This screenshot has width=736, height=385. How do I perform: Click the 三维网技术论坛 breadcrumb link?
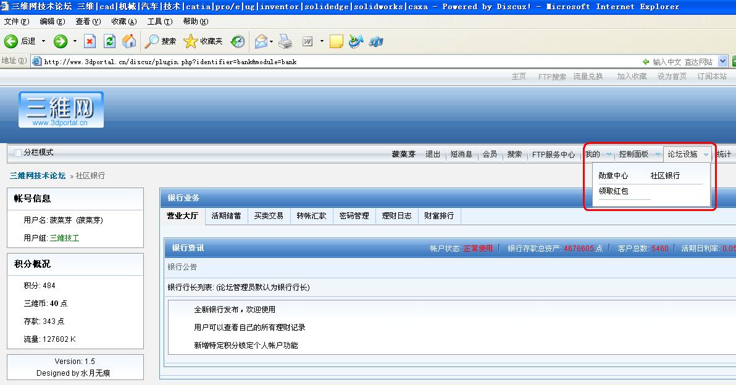click(x=38, y=176)
